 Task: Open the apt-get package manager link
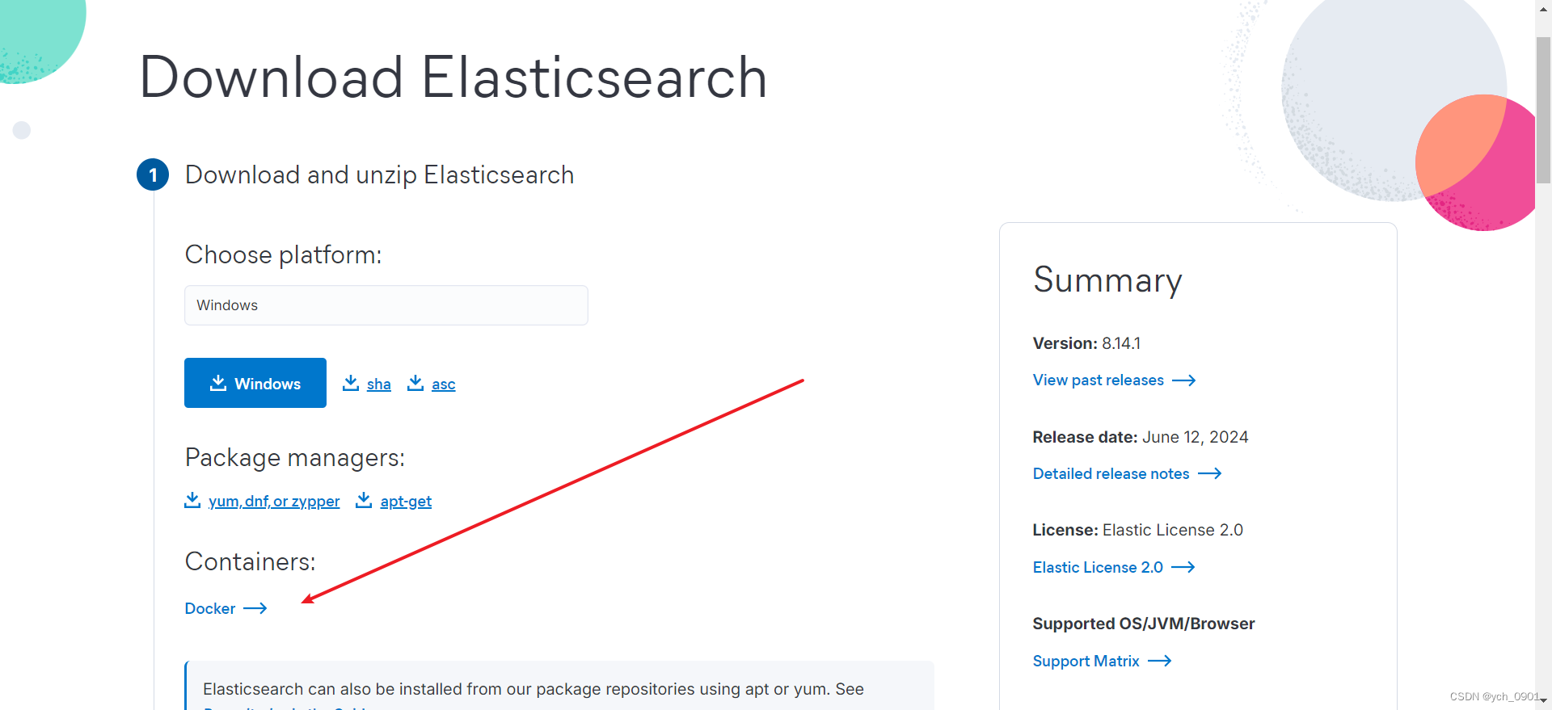click(x=405, y=501)
